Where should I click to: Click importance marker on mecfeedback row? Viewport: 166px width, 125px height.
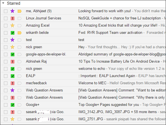(20, 83)
